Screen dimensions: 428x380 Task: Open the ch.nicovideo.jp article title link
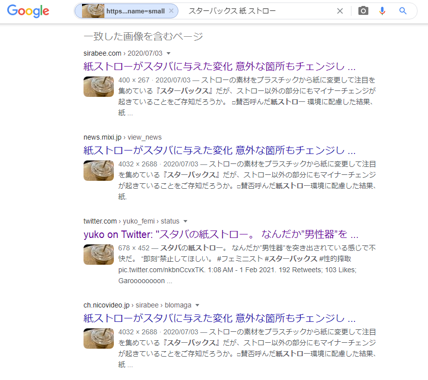pyautogui.click(x=219, y=318)
